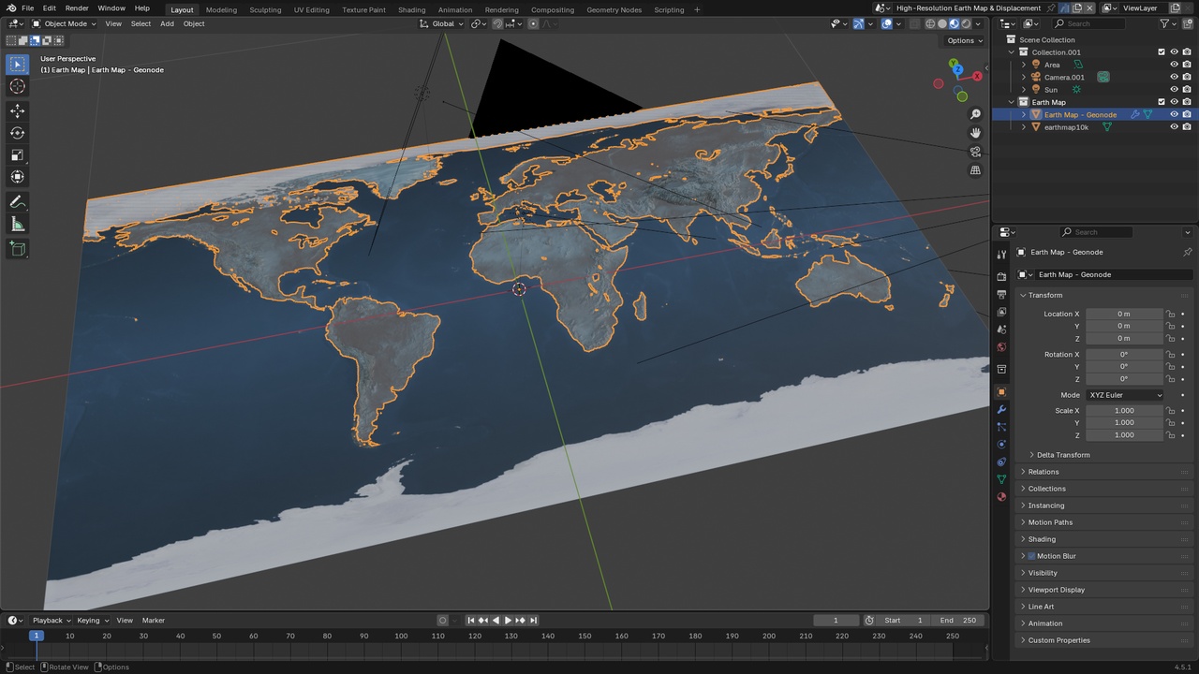Expand the Delta Transform panel
Image resolution: width=1199 pixels, height=674 pixels.
coord(1062,455)
